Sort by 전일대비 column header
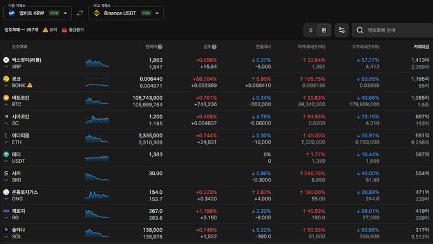The width and height of the screenshot is (433, 244). coord(263,47)
